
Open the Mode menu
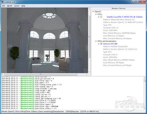[x=10, y=6]
